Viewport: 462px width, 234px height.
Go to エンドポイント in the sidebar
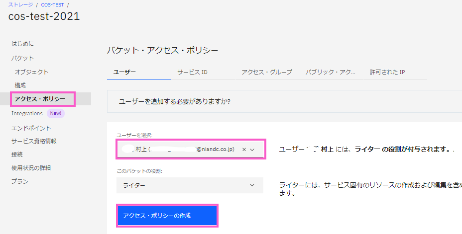pos(31,128)
